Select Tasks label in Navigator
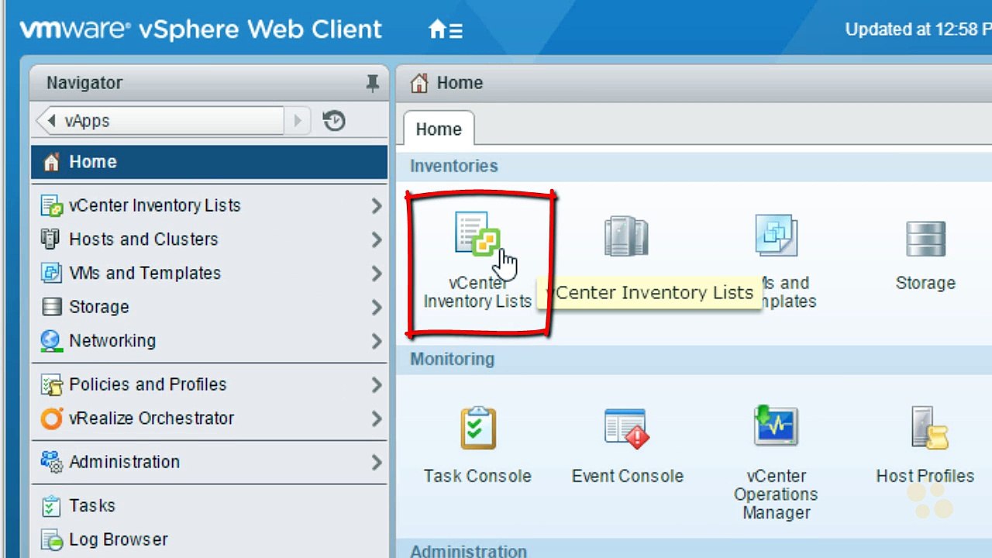The height and width of the screenshot is (558, 992). point(92,506)
